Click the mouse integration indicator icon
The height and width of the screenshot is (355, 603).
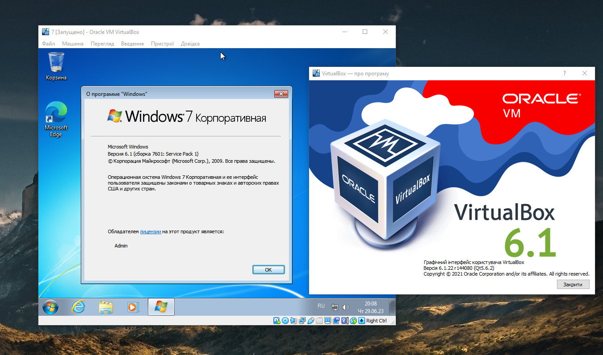coord(353,320)
